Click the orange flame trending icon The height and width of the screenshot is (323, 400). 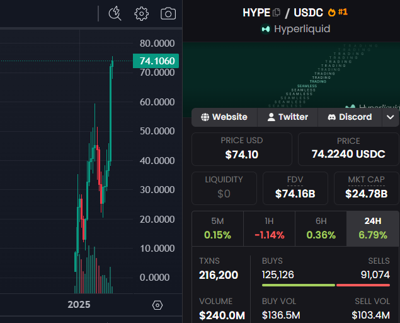[x=331, y=12]
